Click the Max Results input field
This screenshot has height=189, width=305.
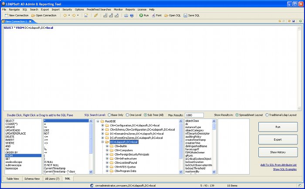coord(194,115)
